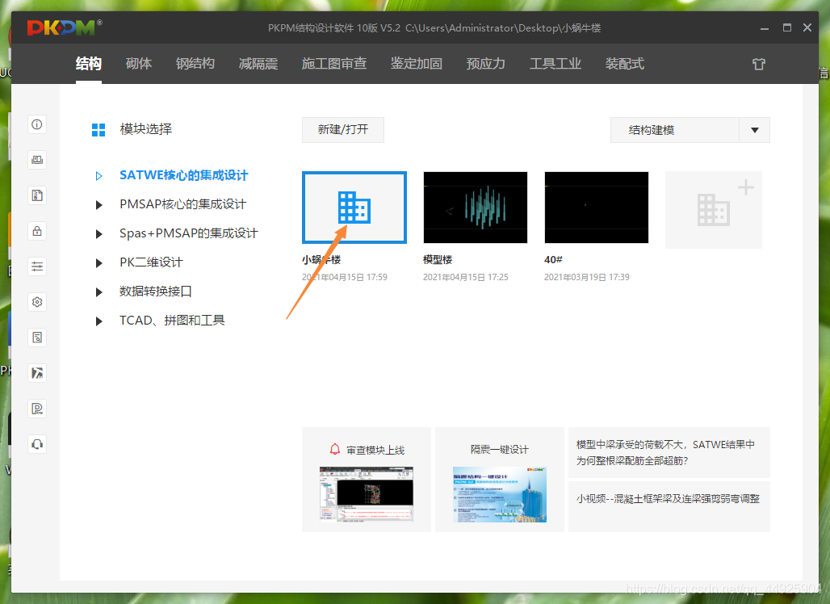Expand the Spas+PMSAP的集成设计 arrow
The width and height of the screenshot is (830, 604).
[99, 234]
